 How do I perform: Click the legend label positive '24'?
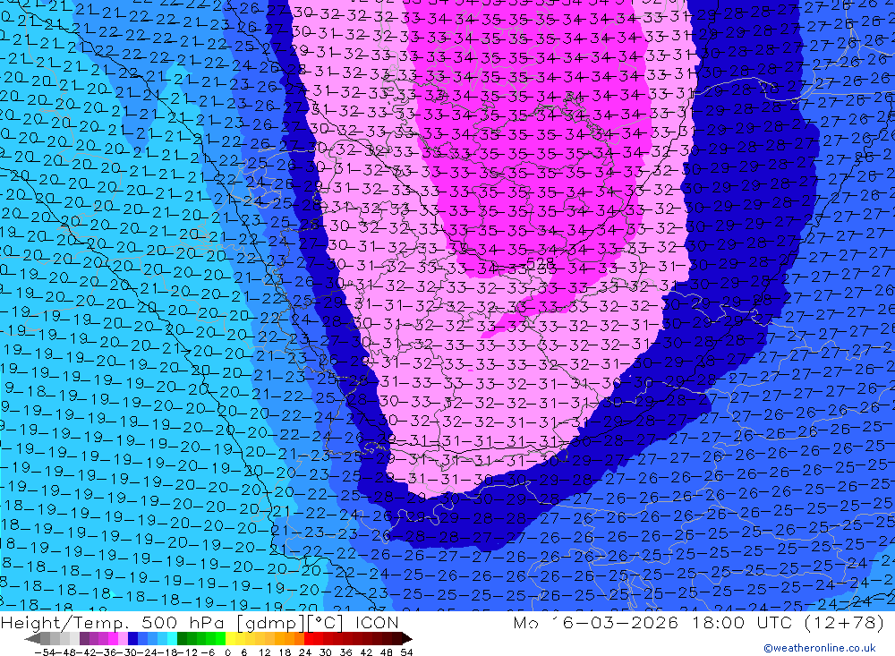click(305, 652)
